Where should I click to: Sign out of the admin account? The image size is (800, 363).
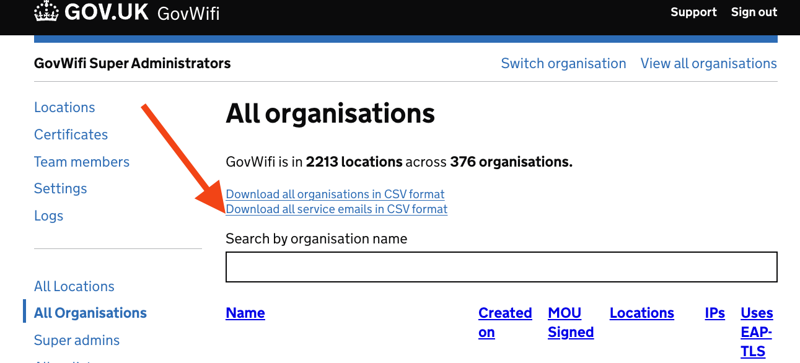point(754,12)
